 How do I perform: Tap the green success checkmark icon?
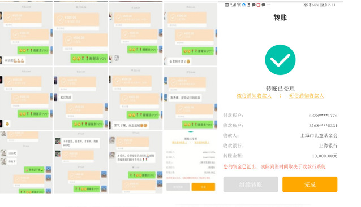pos(280,60)
